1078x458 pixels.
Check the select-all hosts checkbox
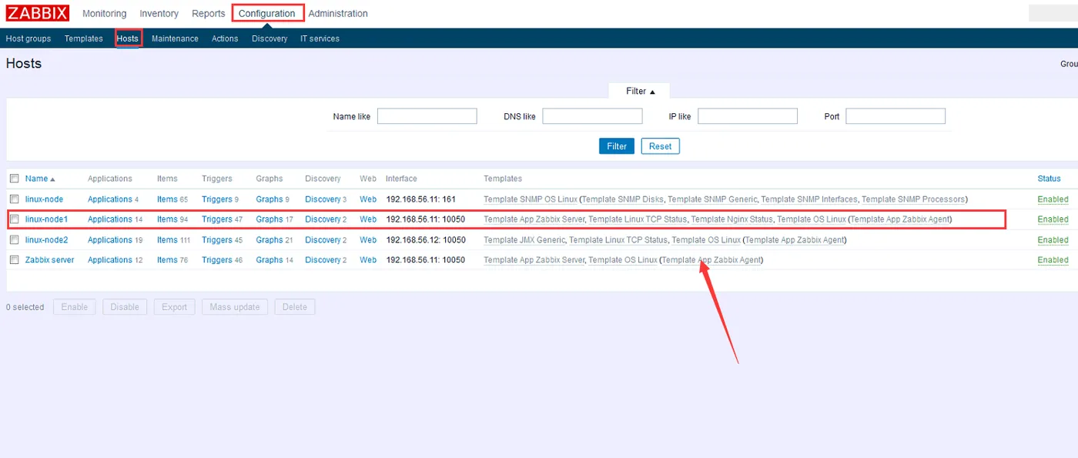point(14,179)
